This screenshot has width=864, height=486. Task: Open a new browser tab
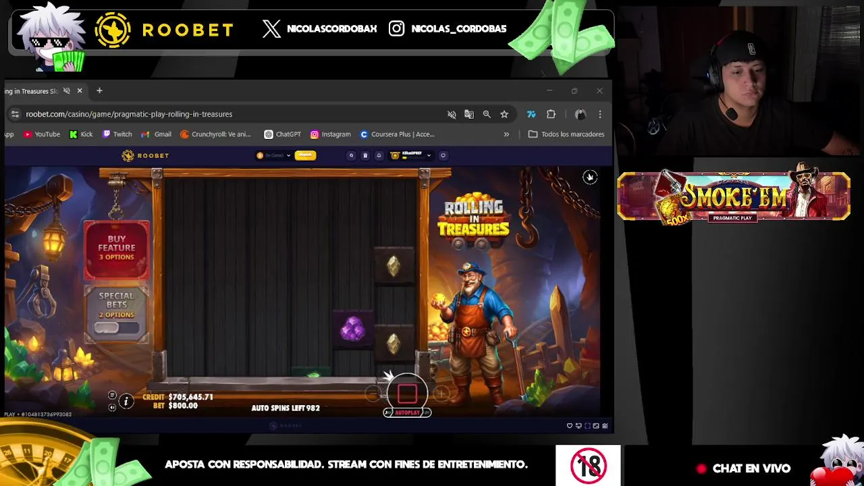(99, 90)
